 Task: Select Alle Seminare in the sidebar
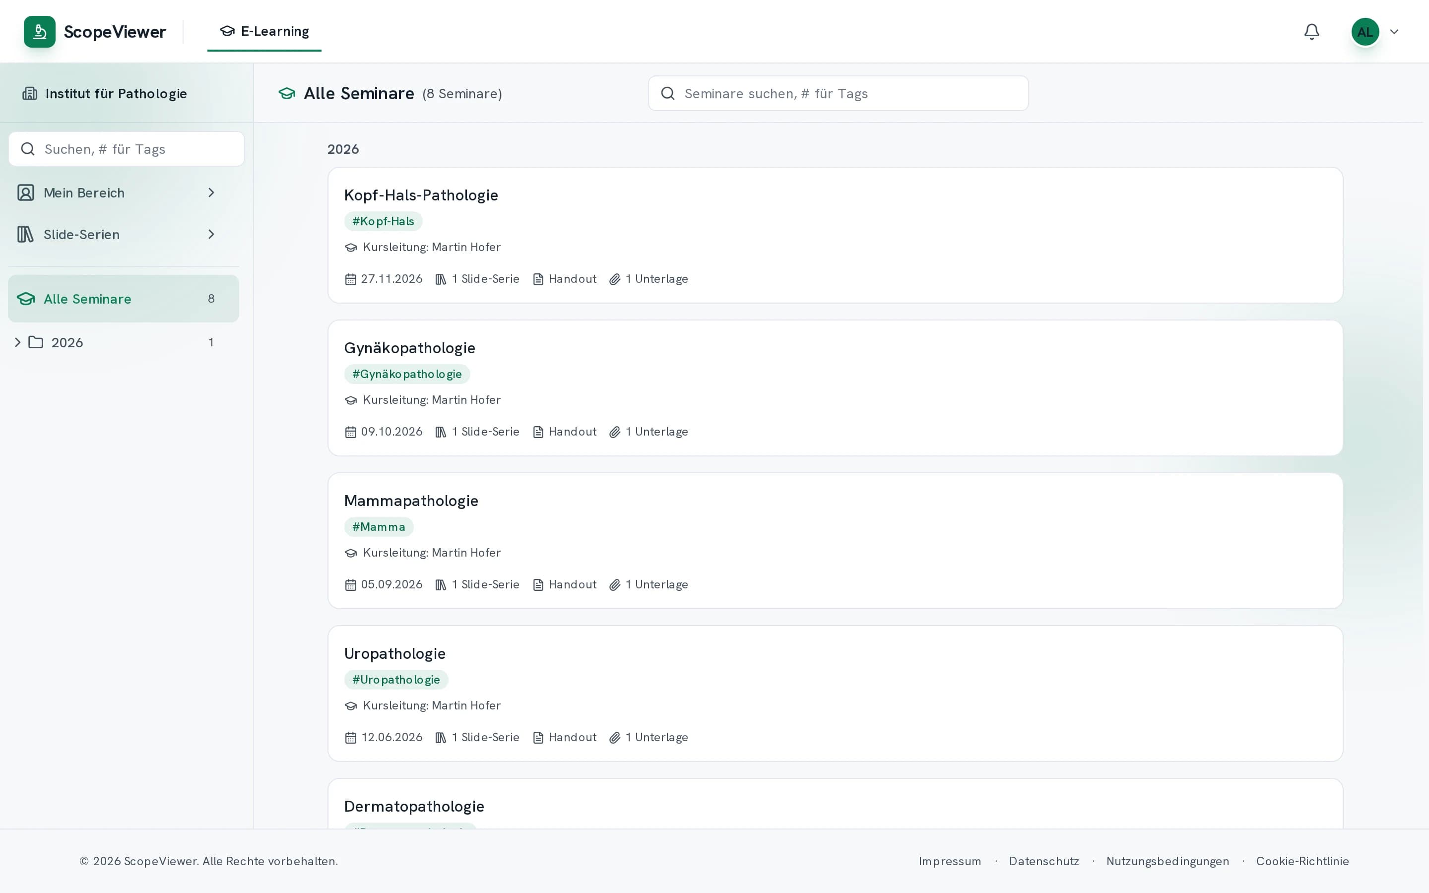[124, 299]
